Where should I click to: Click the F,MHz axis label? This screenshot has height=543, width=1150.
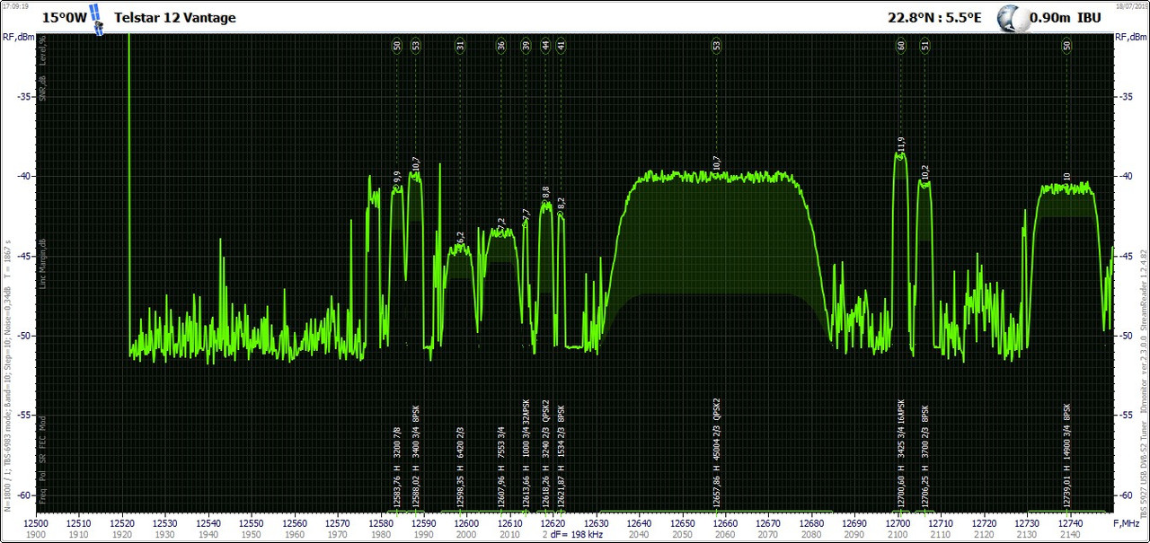tap(1127, 522)
